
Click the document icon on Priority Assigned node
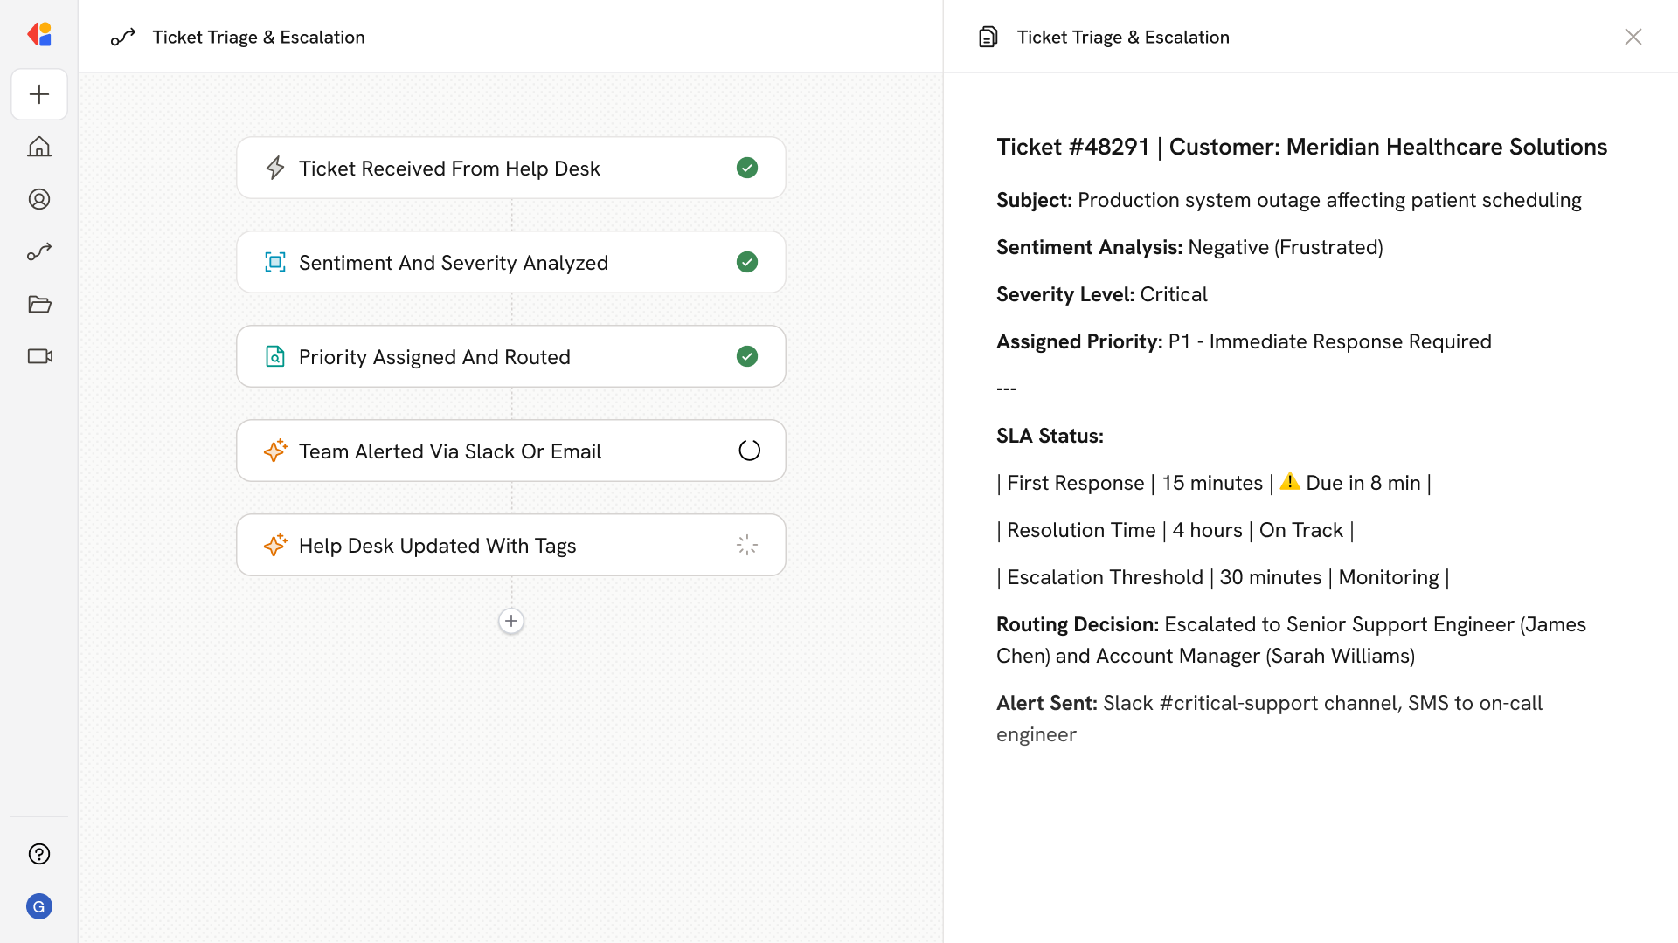coord(275,356)
